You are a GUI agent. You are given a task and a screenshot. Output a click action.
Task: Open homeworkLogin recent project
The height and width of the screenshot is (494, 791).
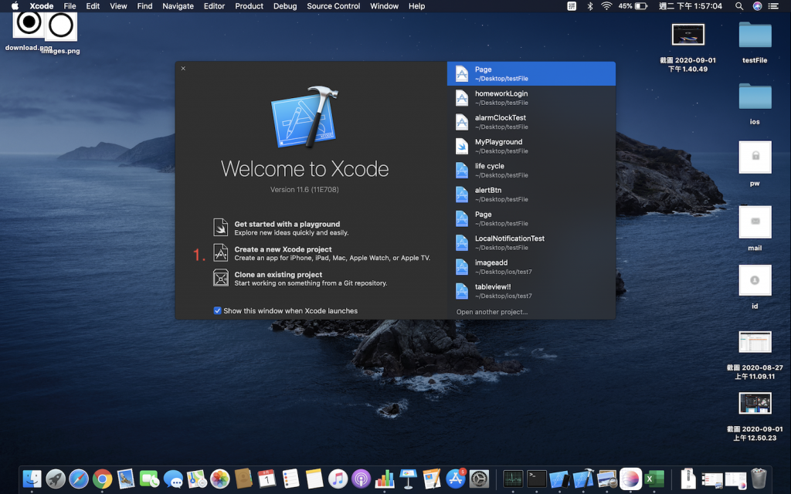[x=531, y=98]
